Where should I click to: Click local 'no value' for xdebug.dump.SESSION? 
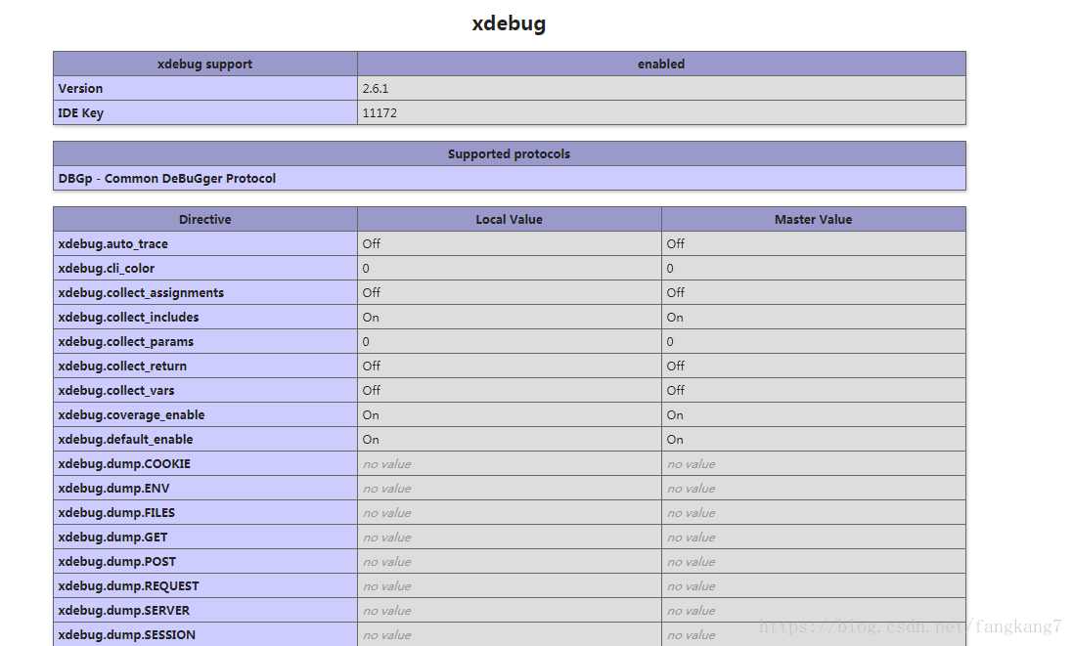coord(510,634)
